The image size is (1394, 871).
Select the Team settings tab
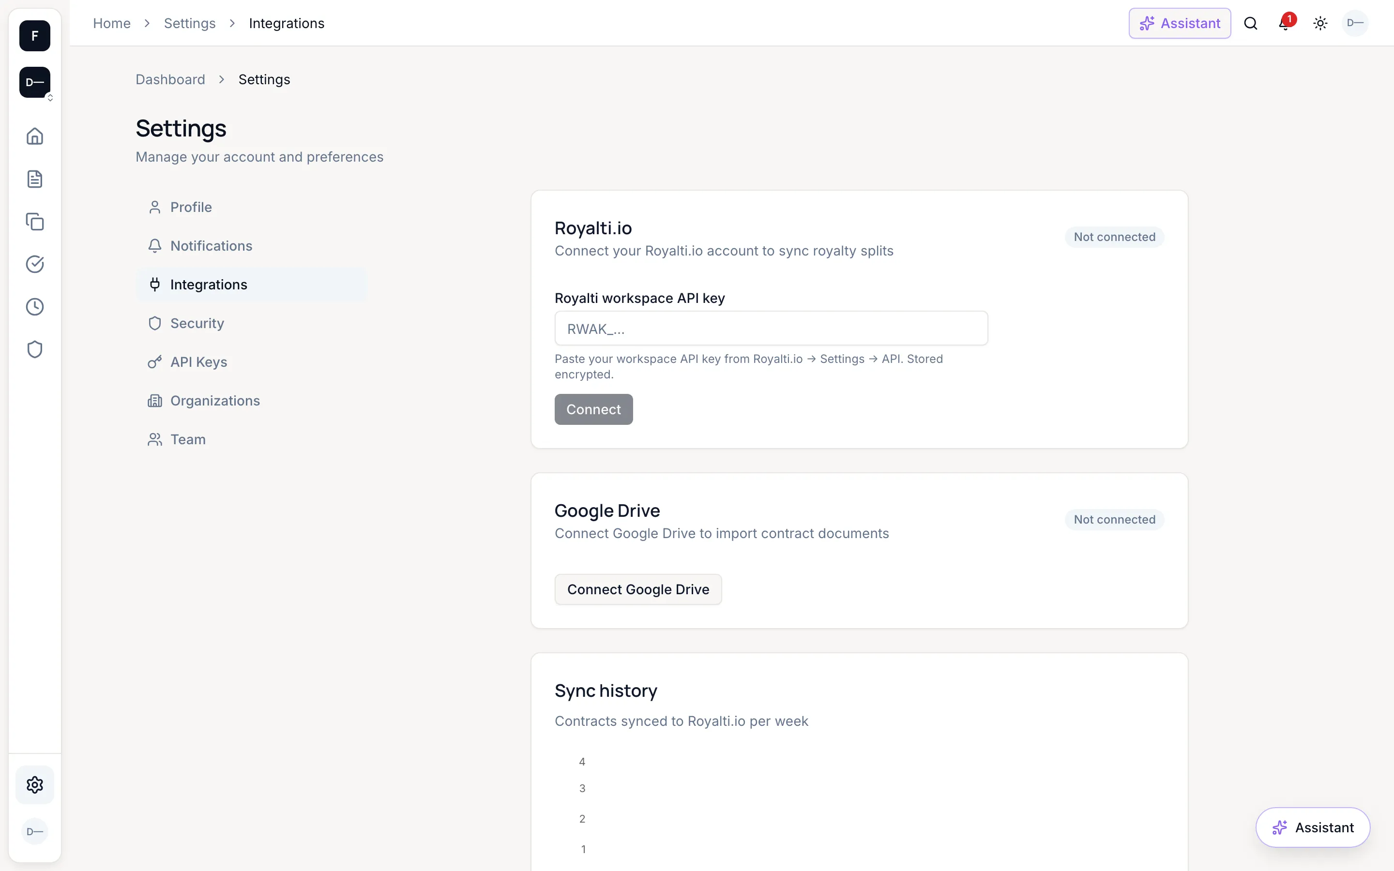coord(251,439)
